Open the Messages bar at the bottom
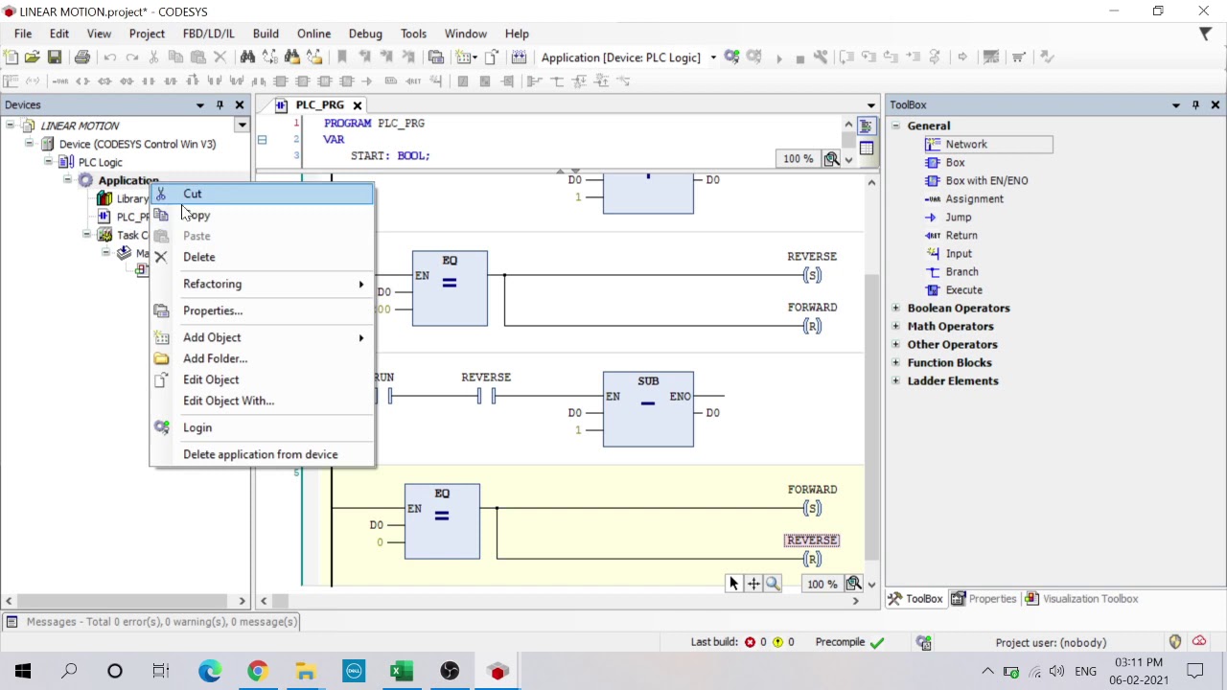This screenshot has height=690, width=1227. 153,622
